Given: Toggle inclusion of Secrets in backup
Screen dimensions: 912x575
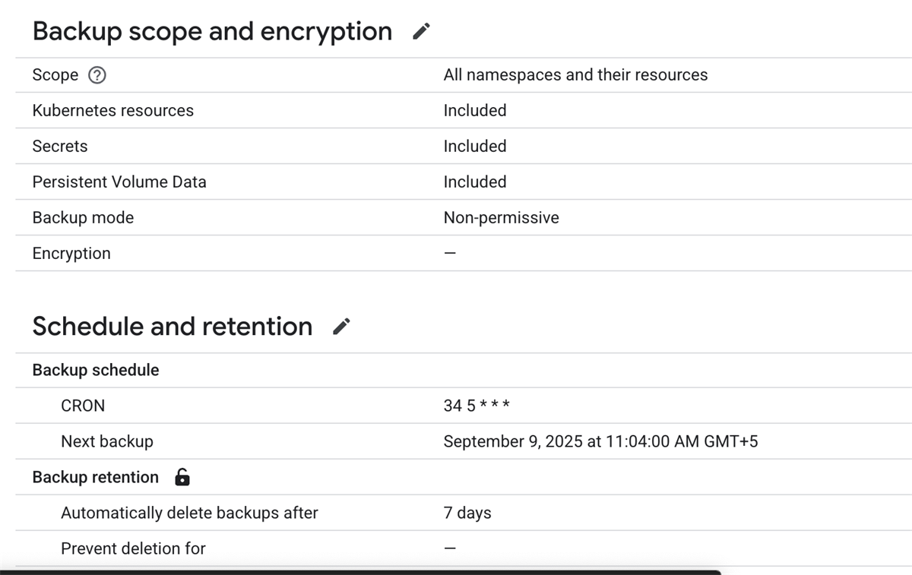Looking at the screenshot, I should point(474,146).
